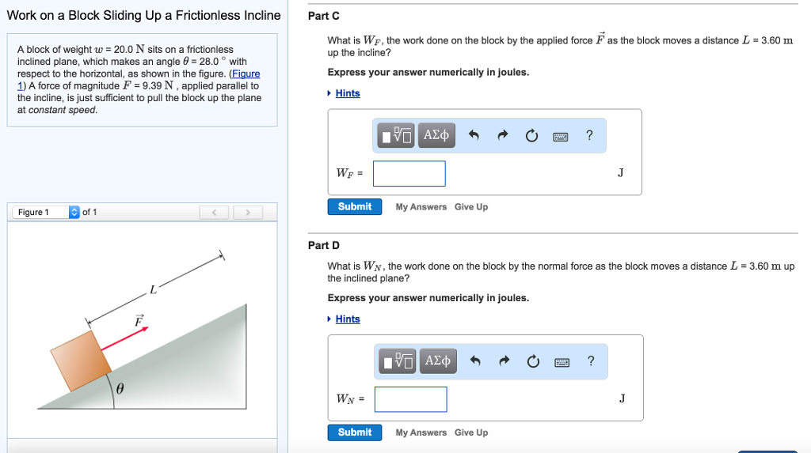This screenshot has height=453, width=811.
Task: Click redo arrow in Part C toolbar
Action: [502, 136]
